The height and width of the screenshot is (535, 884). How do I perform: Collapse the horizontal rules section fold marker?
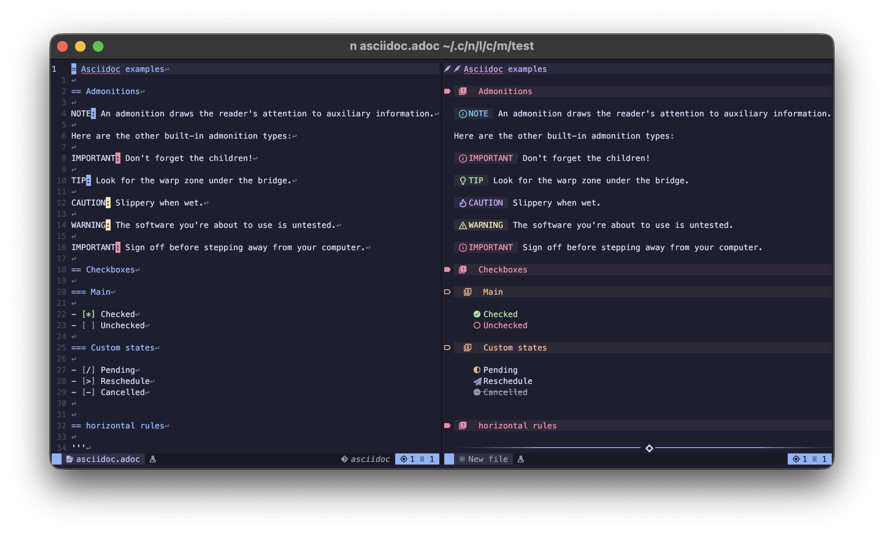(447, 426)
